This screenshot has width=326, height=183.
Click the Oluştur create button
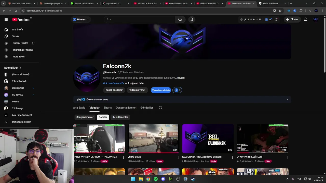[292, 19]
